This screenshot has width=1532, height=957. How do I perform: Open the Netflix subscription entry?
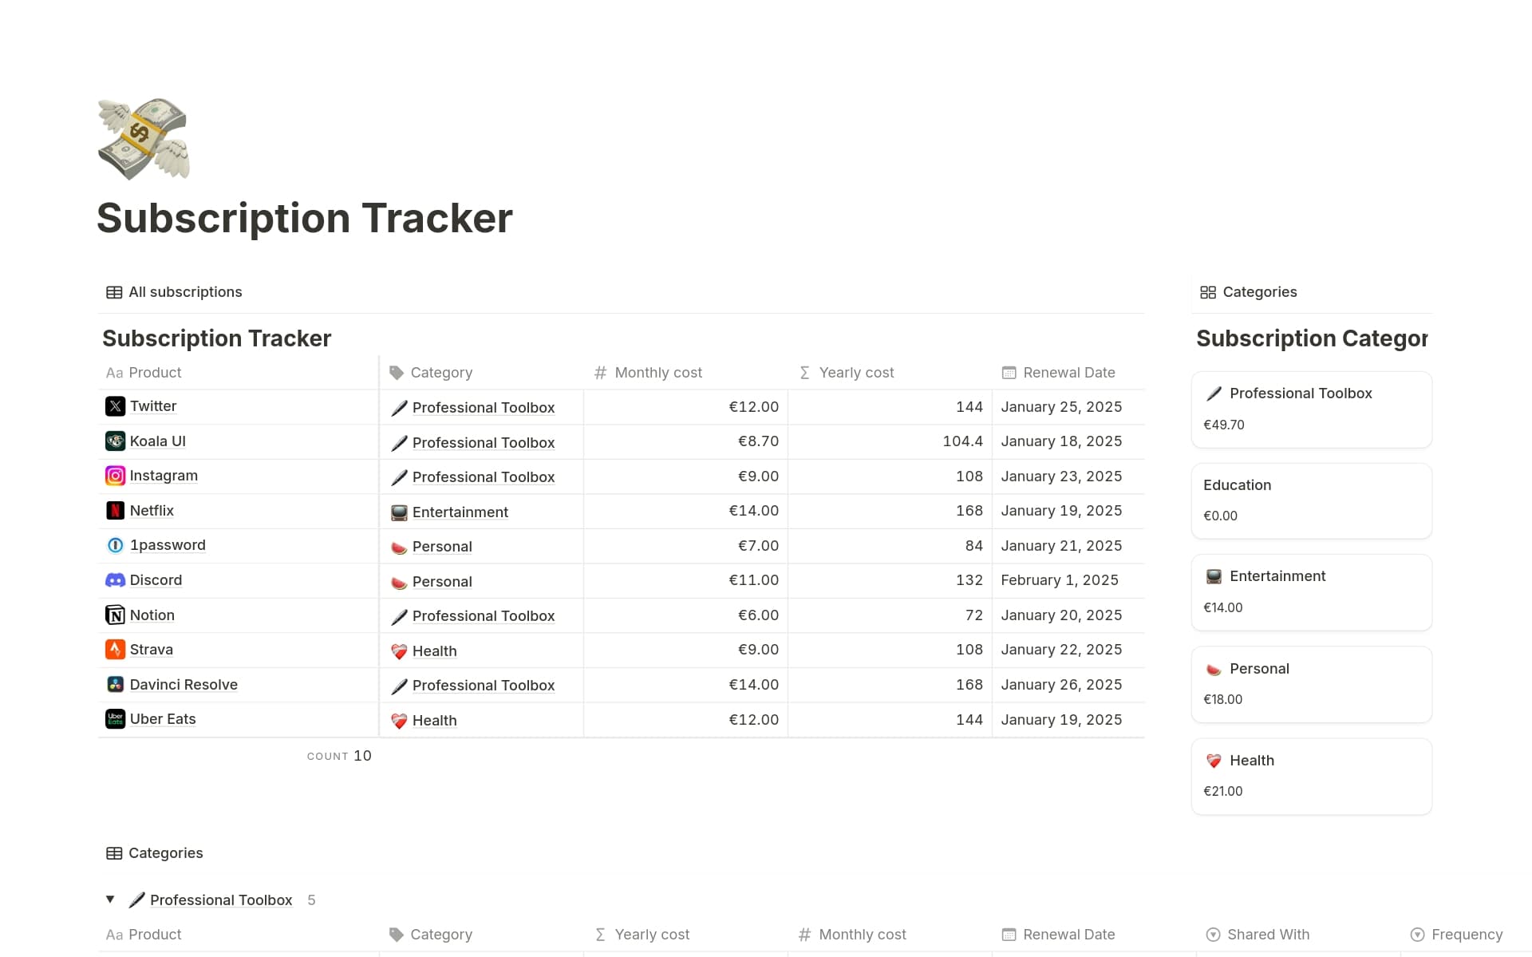[152, 510]
